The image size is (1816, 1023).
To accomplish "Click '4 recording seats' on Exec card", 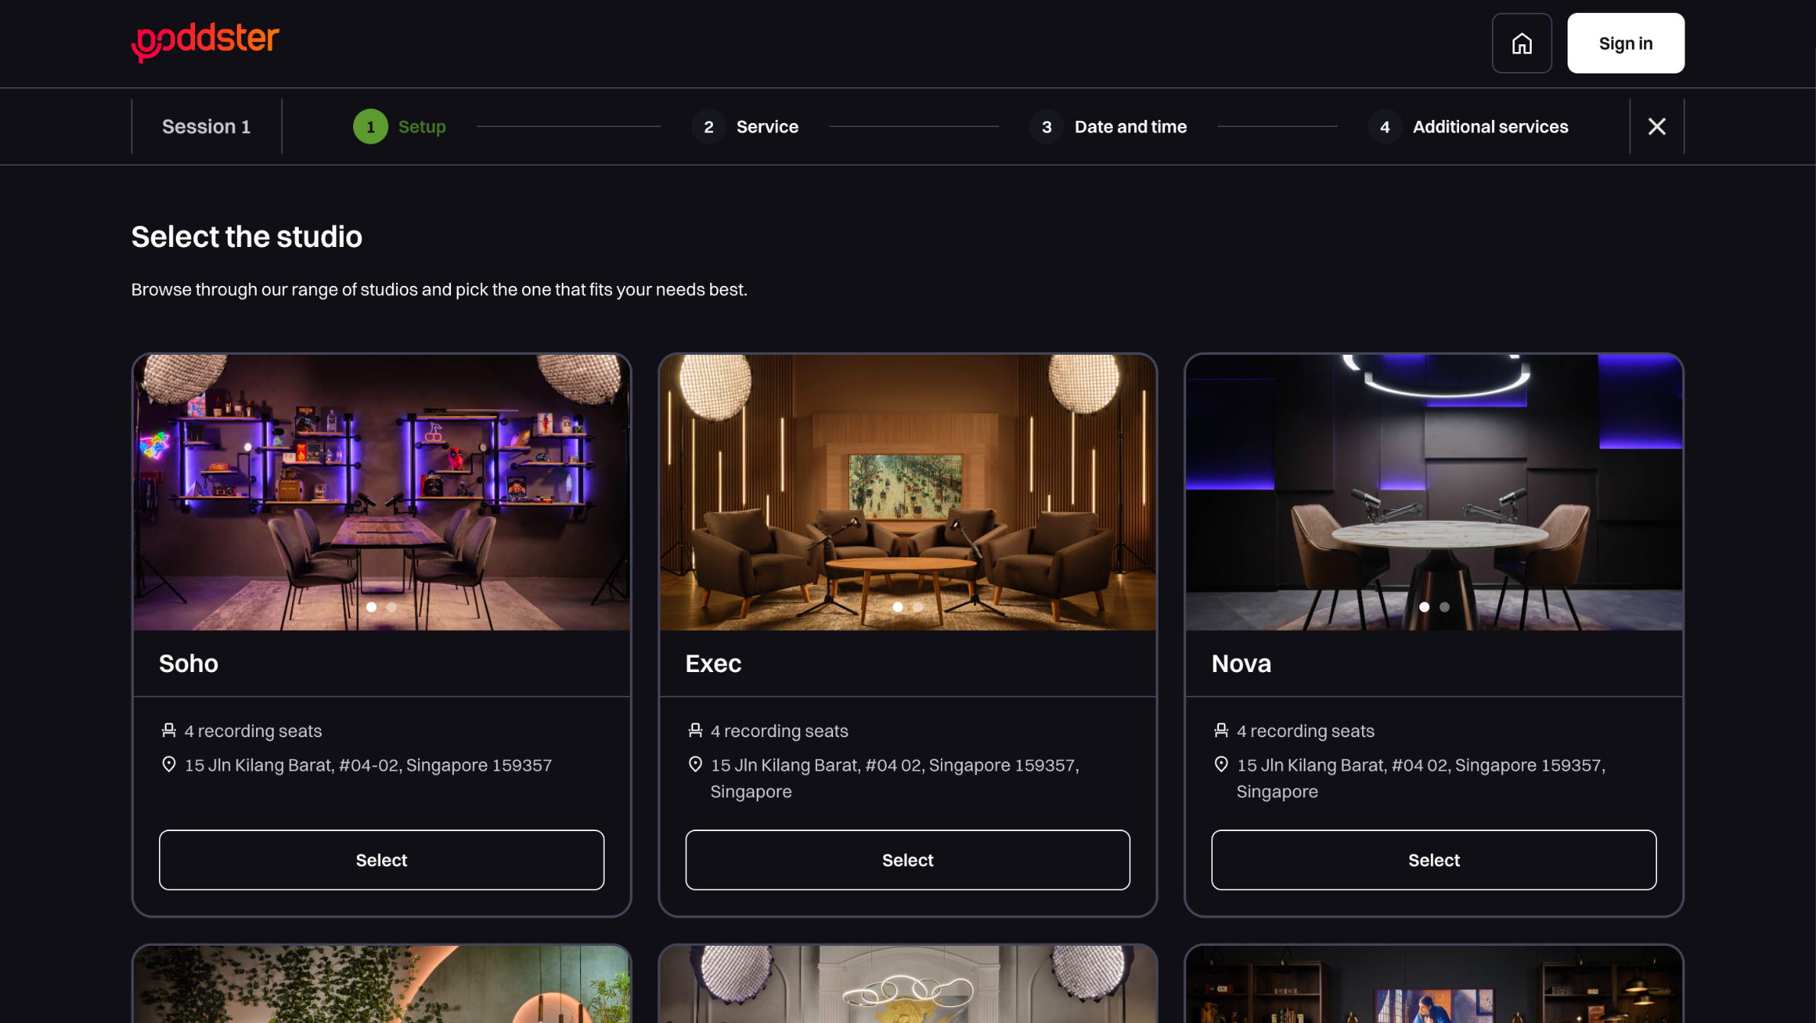I will (x=779, y=731).
